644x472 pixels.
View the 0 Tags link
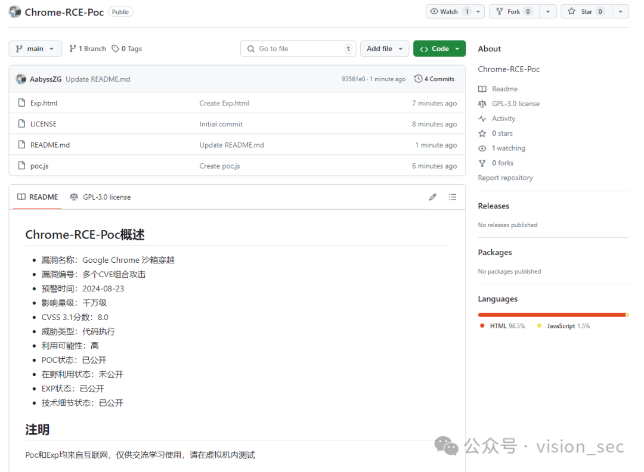127,48
